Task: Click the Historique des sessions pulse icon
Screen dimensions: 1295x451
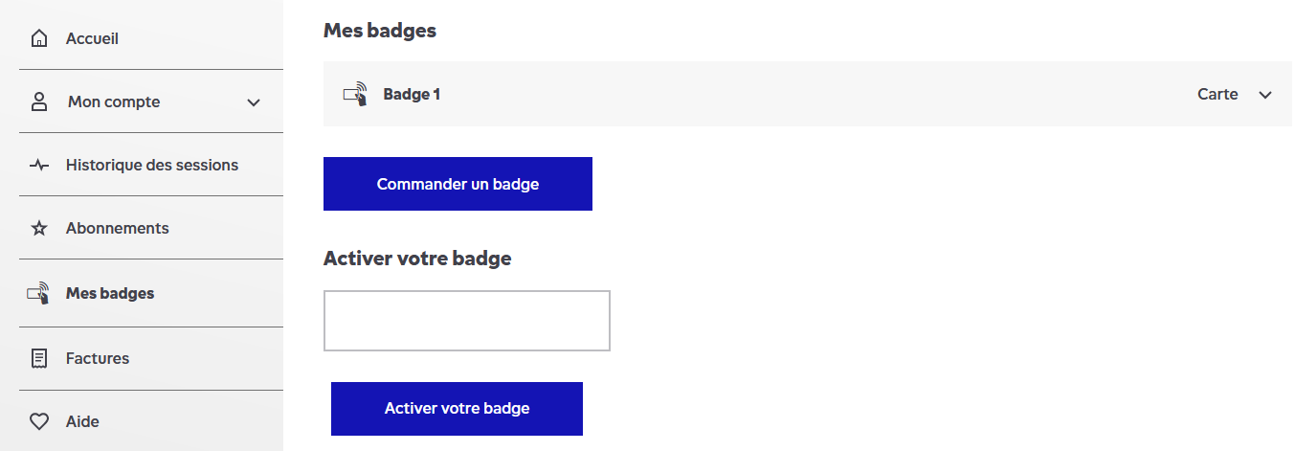Action: pos(39,166)
